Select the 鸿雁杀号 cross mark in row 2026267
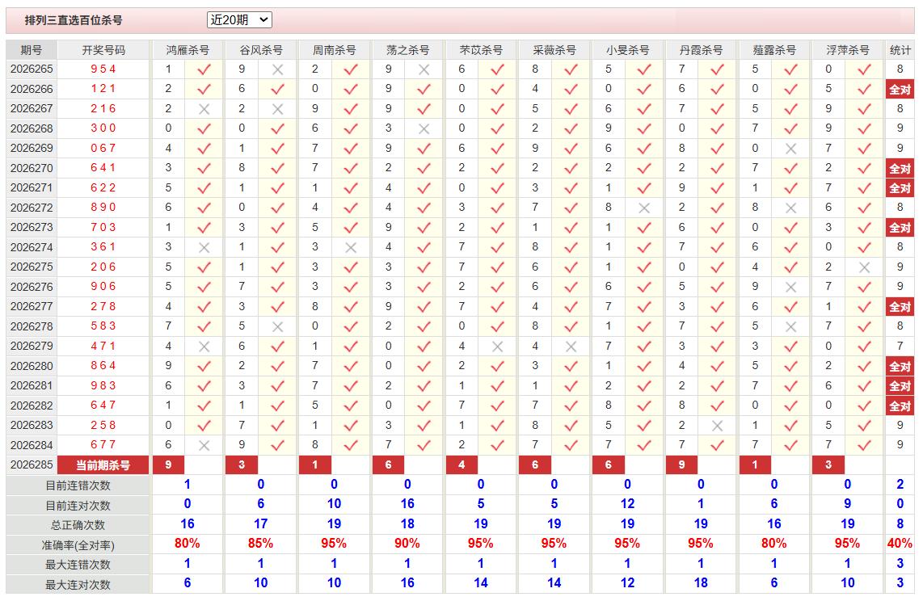The height and width of the screenshot is (601, 923). pos(204,109)
